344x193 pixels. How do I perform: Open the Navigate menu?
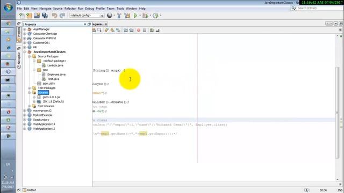[45, 9]
